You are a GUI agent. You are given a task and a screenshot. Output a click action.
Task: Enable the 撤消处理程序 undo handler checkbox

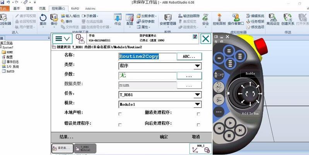click(x=198, y=114)
